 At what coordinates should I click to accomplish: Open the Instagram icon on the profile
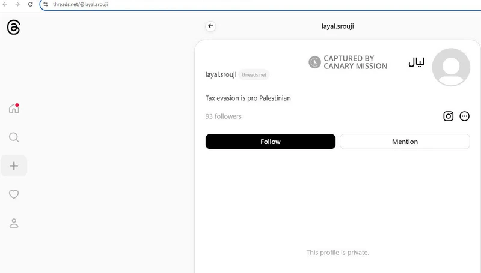pyautogui.click(x=448, y=116)
